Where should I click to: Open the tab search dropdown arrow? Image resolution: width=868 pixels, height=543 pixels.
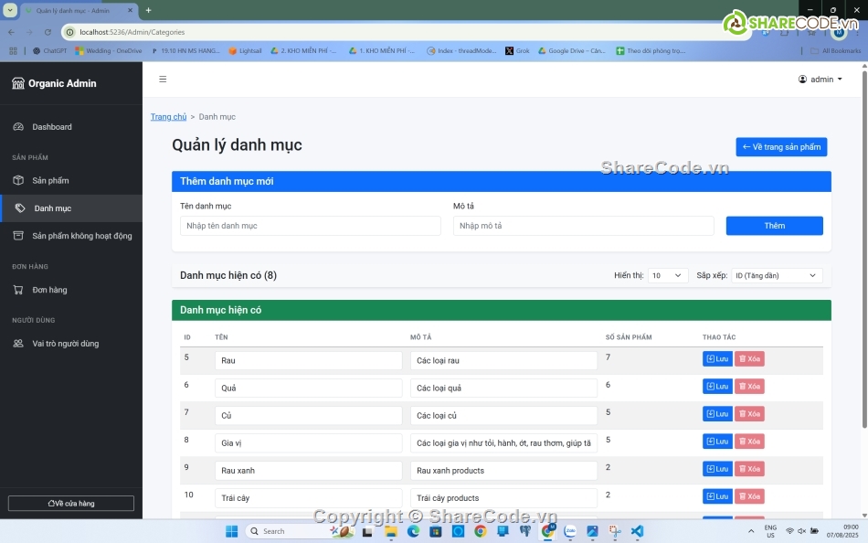tap(10, 10)
